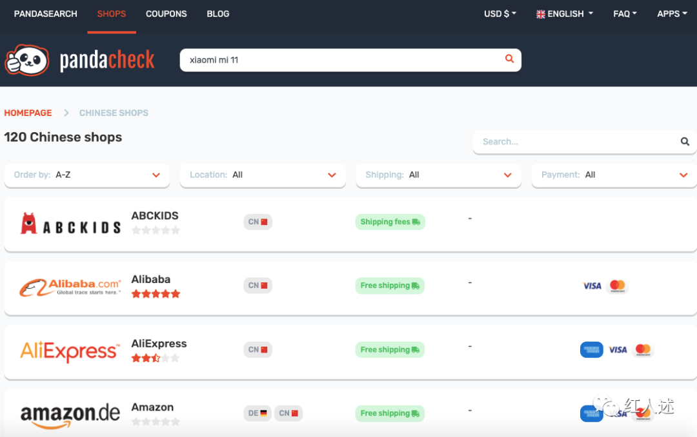
Task: Open the Shipping filter dropdown
Action: tap(438, 175)
